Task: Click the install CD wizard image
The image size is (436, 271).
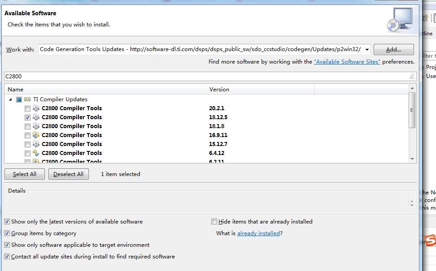Action: (x=400, y=20)
